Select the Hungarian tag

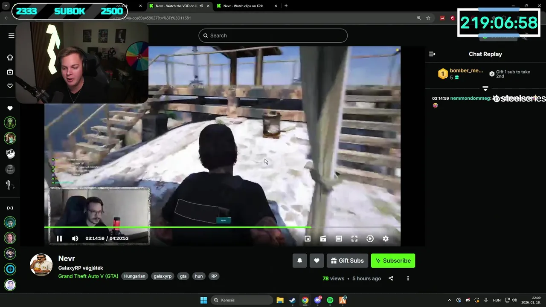pos(135,276)
